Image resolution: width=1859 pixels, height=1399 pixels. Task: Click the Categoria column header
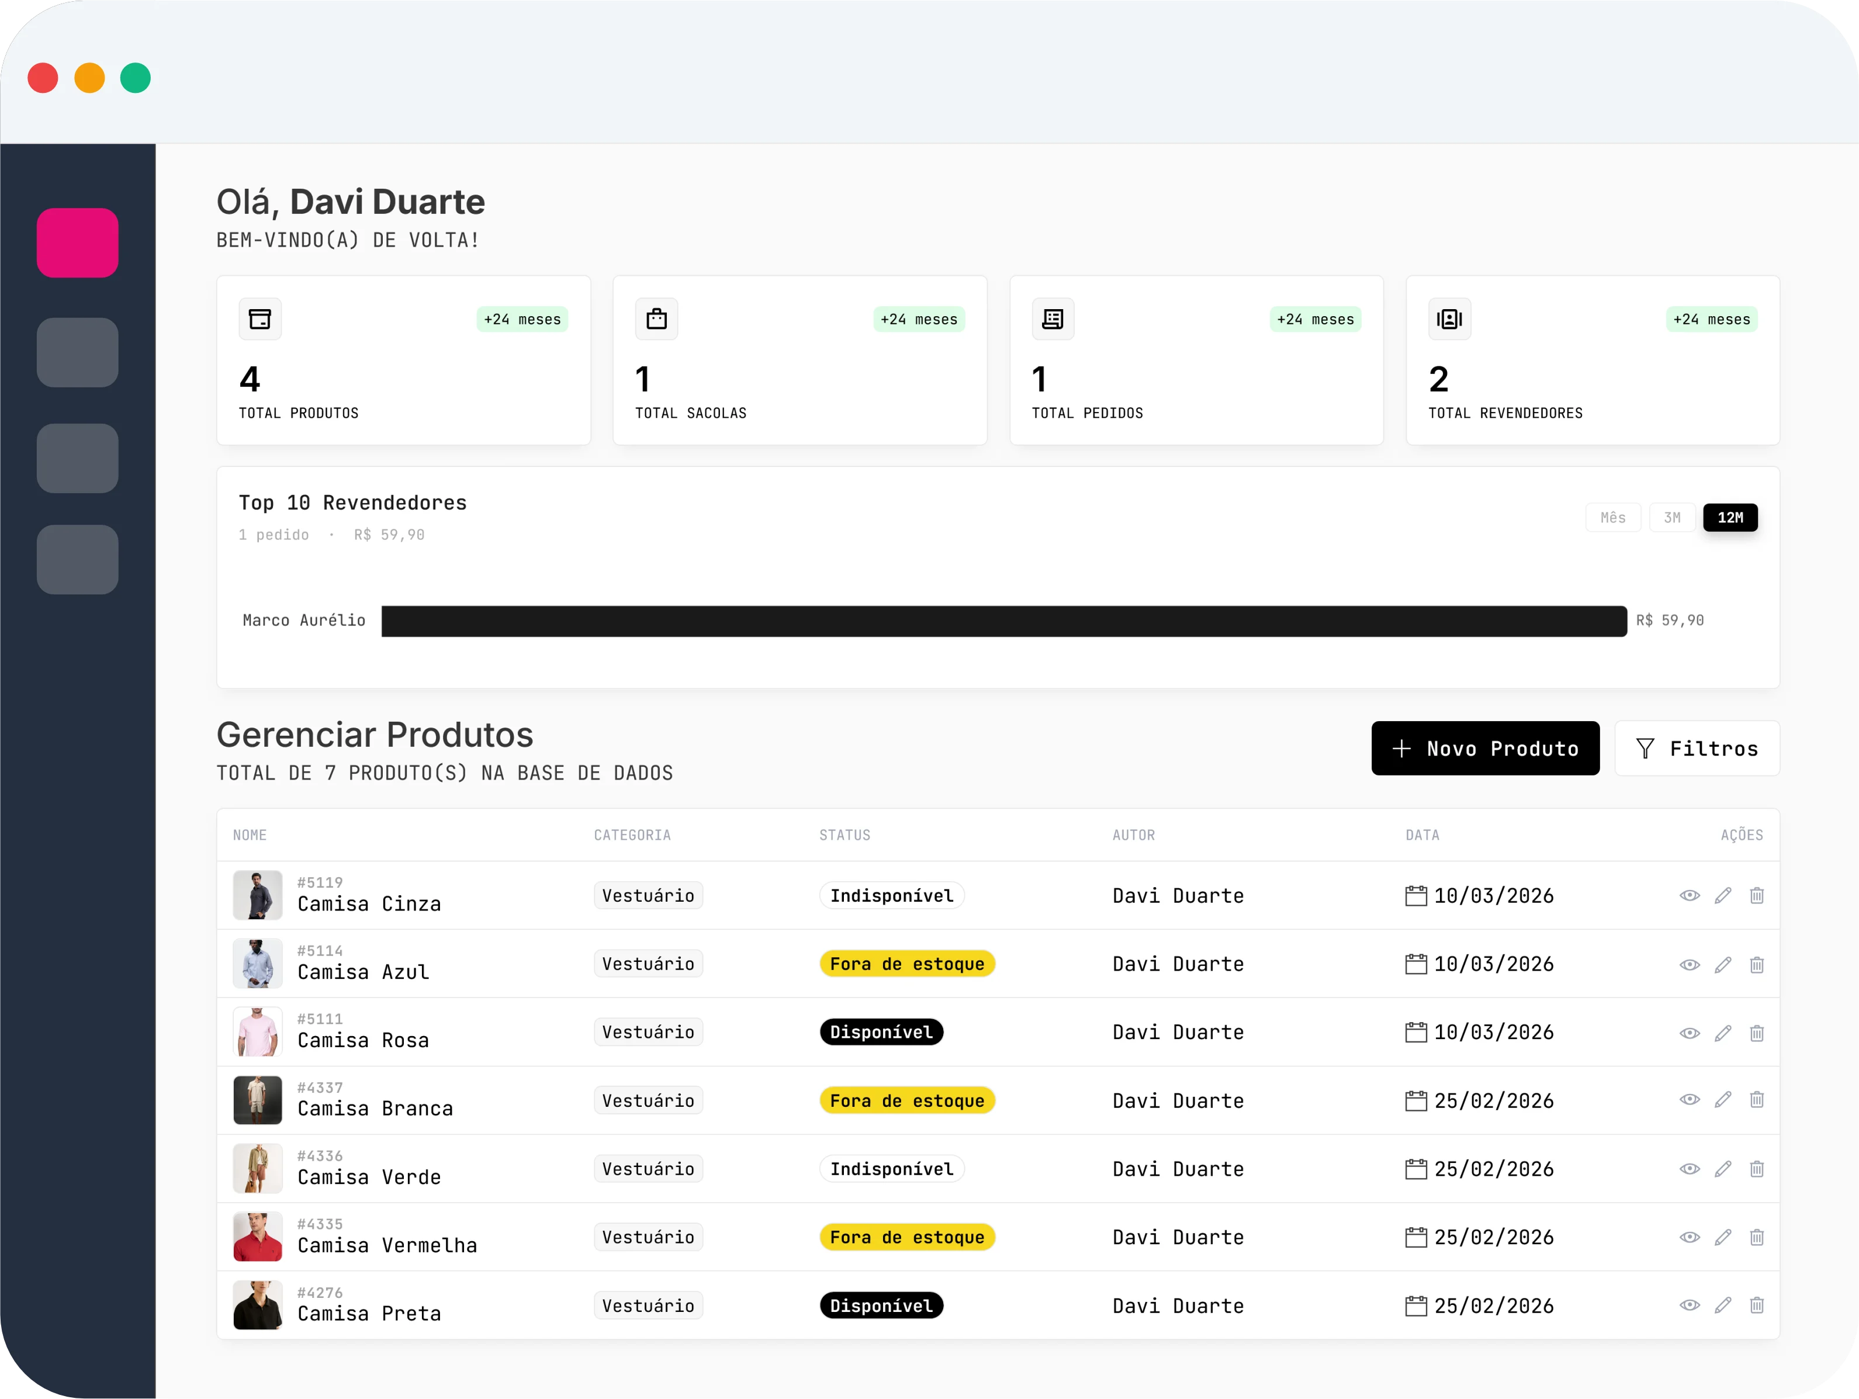tap(632, 835)
